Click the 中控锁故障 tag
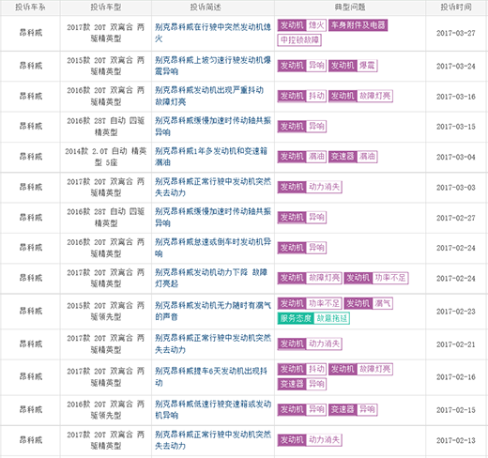This screenshot has height=458, width=488. [x=299, y=40]
